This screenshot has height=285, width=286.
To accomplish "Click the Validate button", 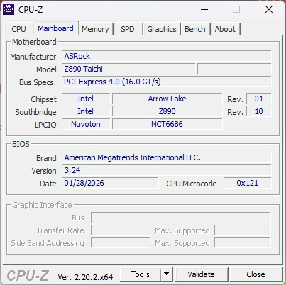I will [202, 274].
